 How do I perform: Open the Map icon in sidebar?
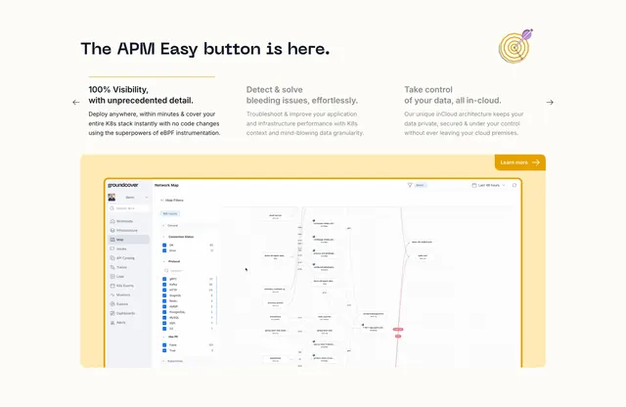112,240
